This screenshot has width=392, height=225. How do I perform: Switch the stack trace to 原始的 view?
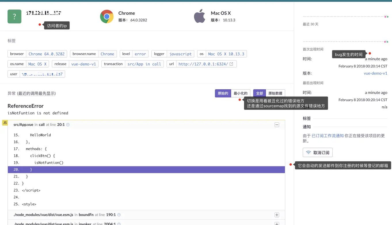coord(223,93)
